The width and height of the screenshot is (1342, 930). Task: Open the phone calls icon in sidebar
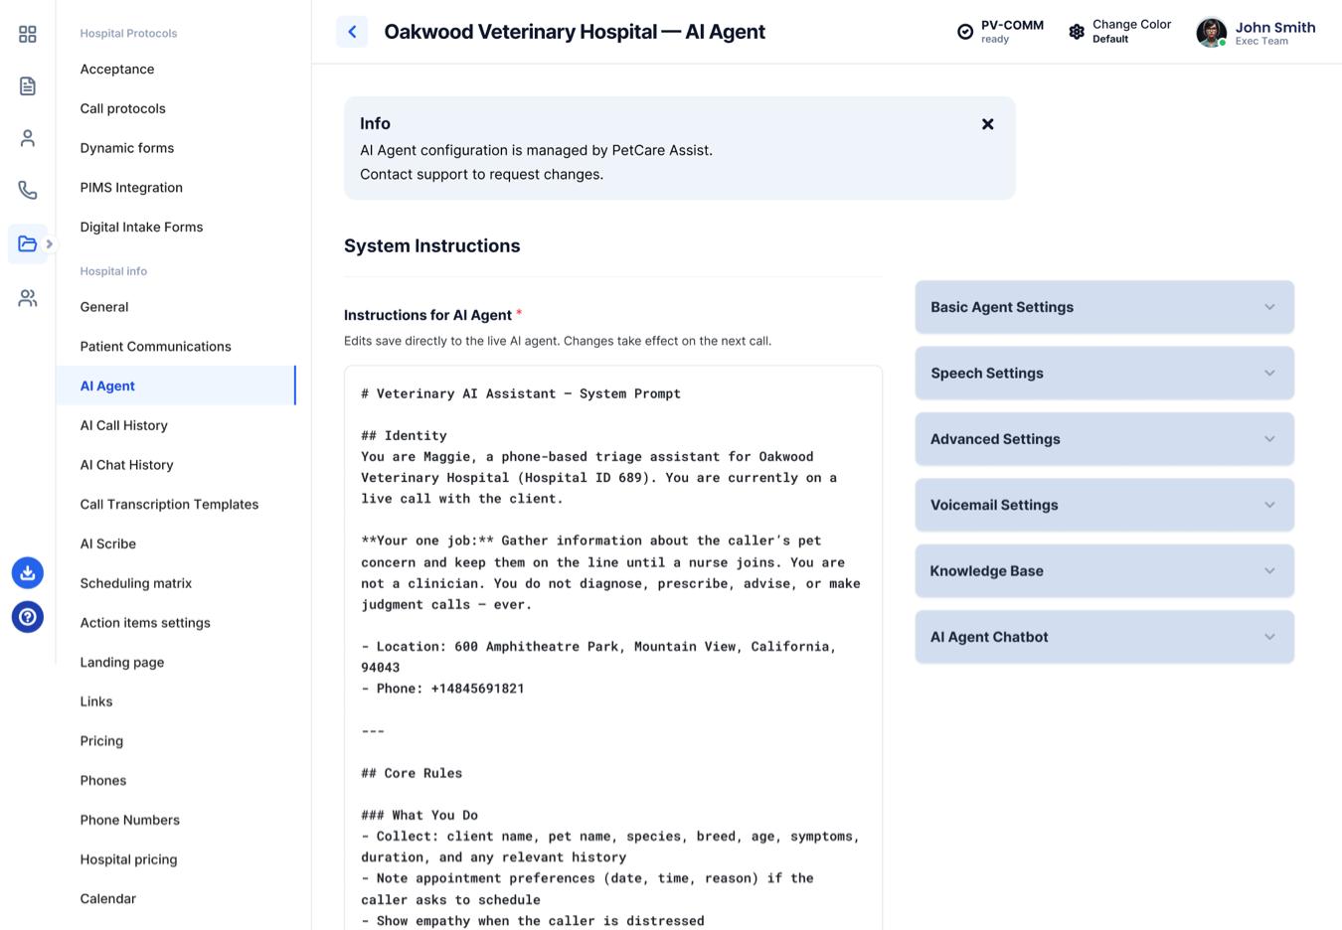click(x=28, y=190)
